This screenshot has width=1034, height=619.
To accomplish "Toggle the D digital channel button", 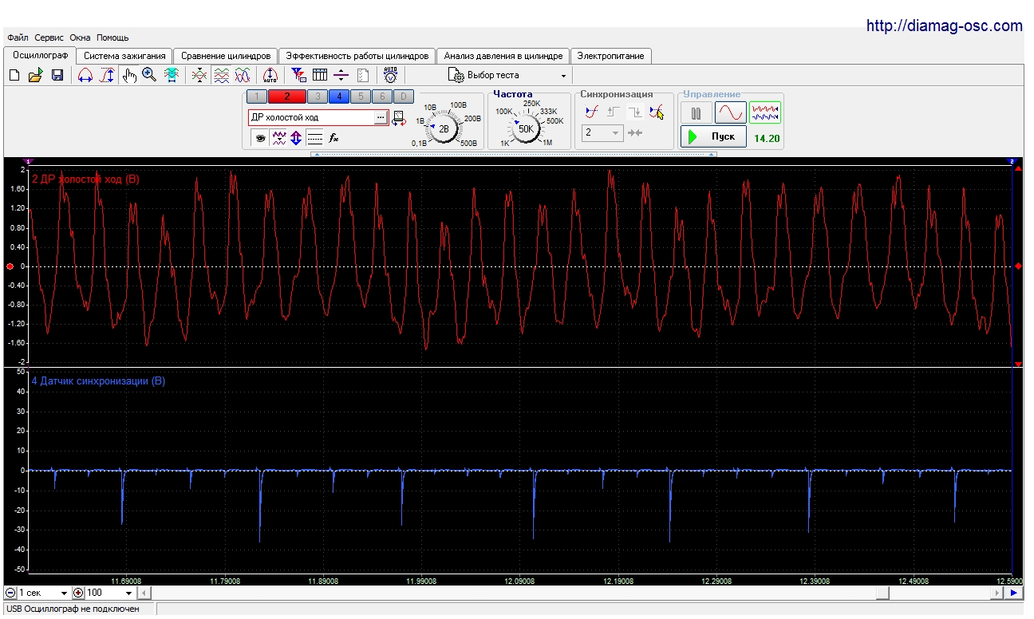I will [x=404, y=97].
